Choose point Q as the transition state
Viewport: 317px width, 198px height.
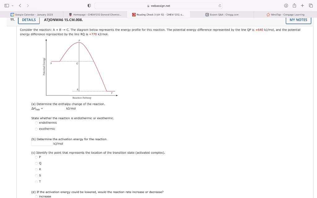(x=36, y=163)
